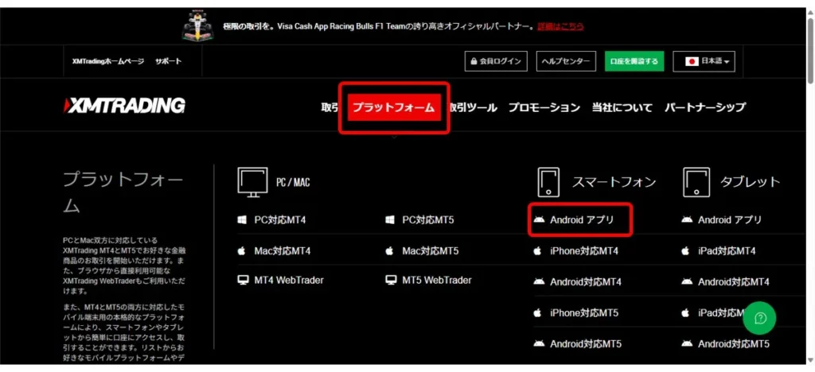Click Android icon beside smartphone Android対応MT4
Image resolution: width=815 pixels, height=372 pixels.
[x=539, y=281]
